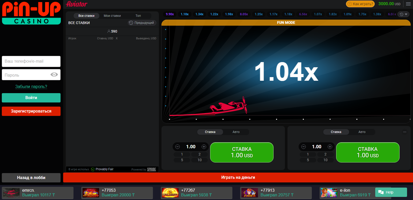Select the 8.05x history multiplier
Screen dimensions: 413x200
244,14
